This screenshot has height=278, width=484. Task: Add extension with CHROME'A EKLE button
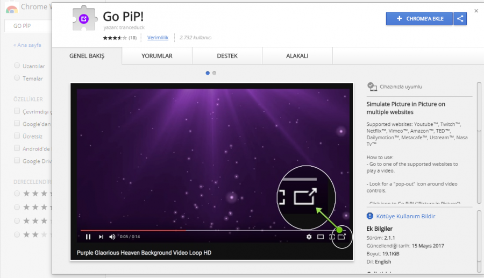click(x=419, y=18)
